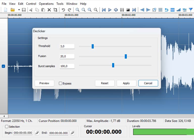This screenshot has width=194, height=140.
Task: Click the reverse arrow effect icon
Action: point(166,10)
